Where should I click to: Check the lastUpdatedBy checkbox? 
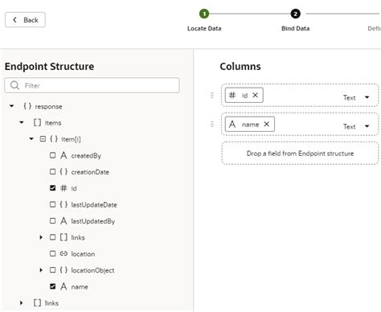tap(53, 220)
